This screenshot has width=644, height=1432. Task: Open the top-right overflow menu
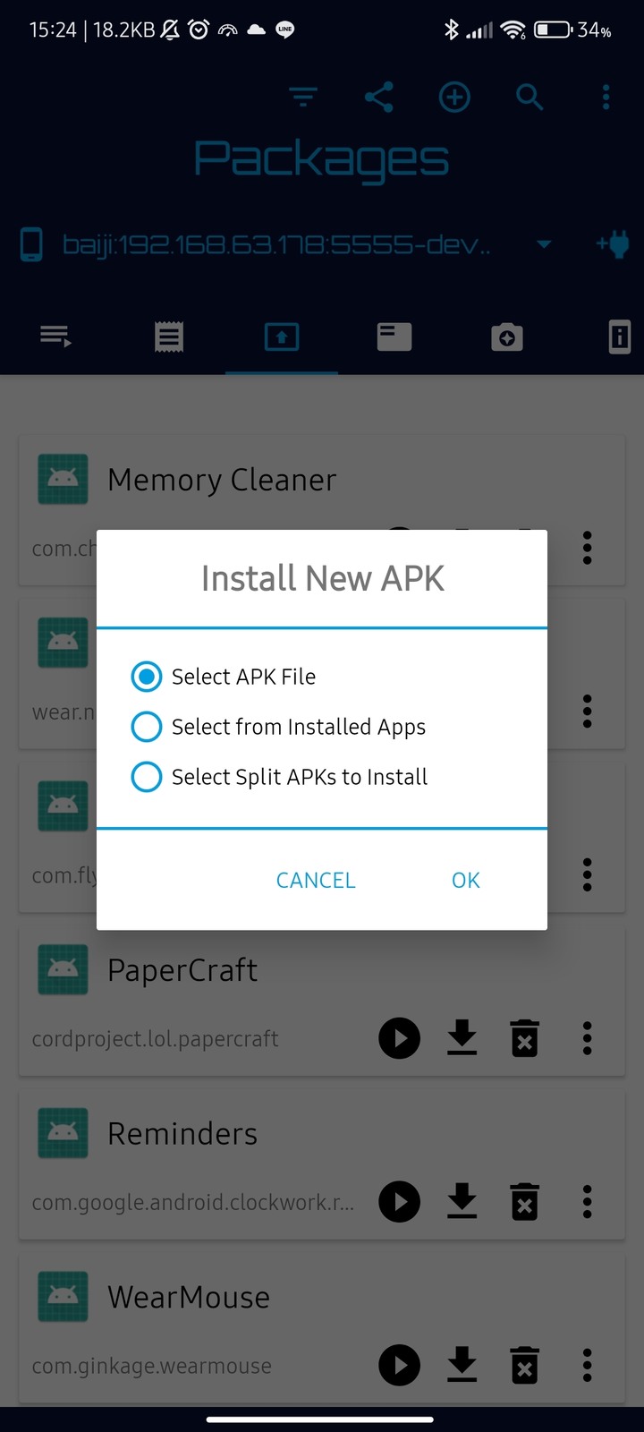click(606, 97)
